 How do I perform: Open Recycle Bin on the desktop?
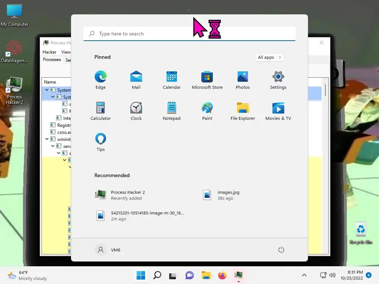click(x=361, y=233)
